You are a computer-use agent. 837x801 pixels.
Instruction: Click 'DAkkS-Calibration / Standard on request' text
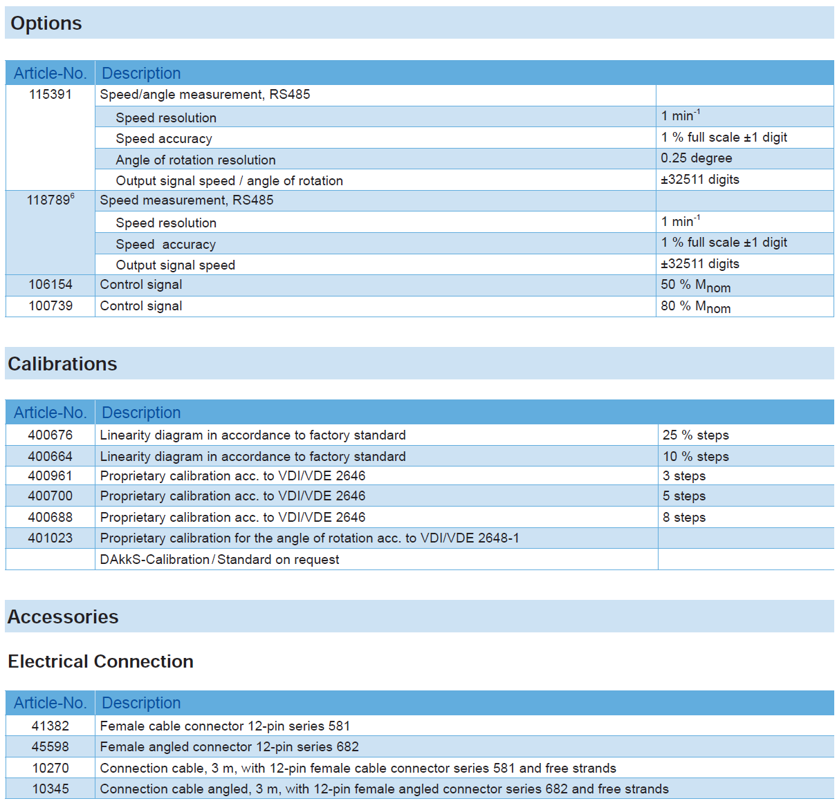[x=219, y=560]
